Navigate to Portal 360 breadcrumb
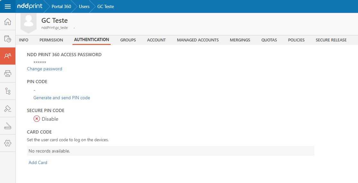The width and height of the screenshot is (358, 183). [x=61, y=6]
